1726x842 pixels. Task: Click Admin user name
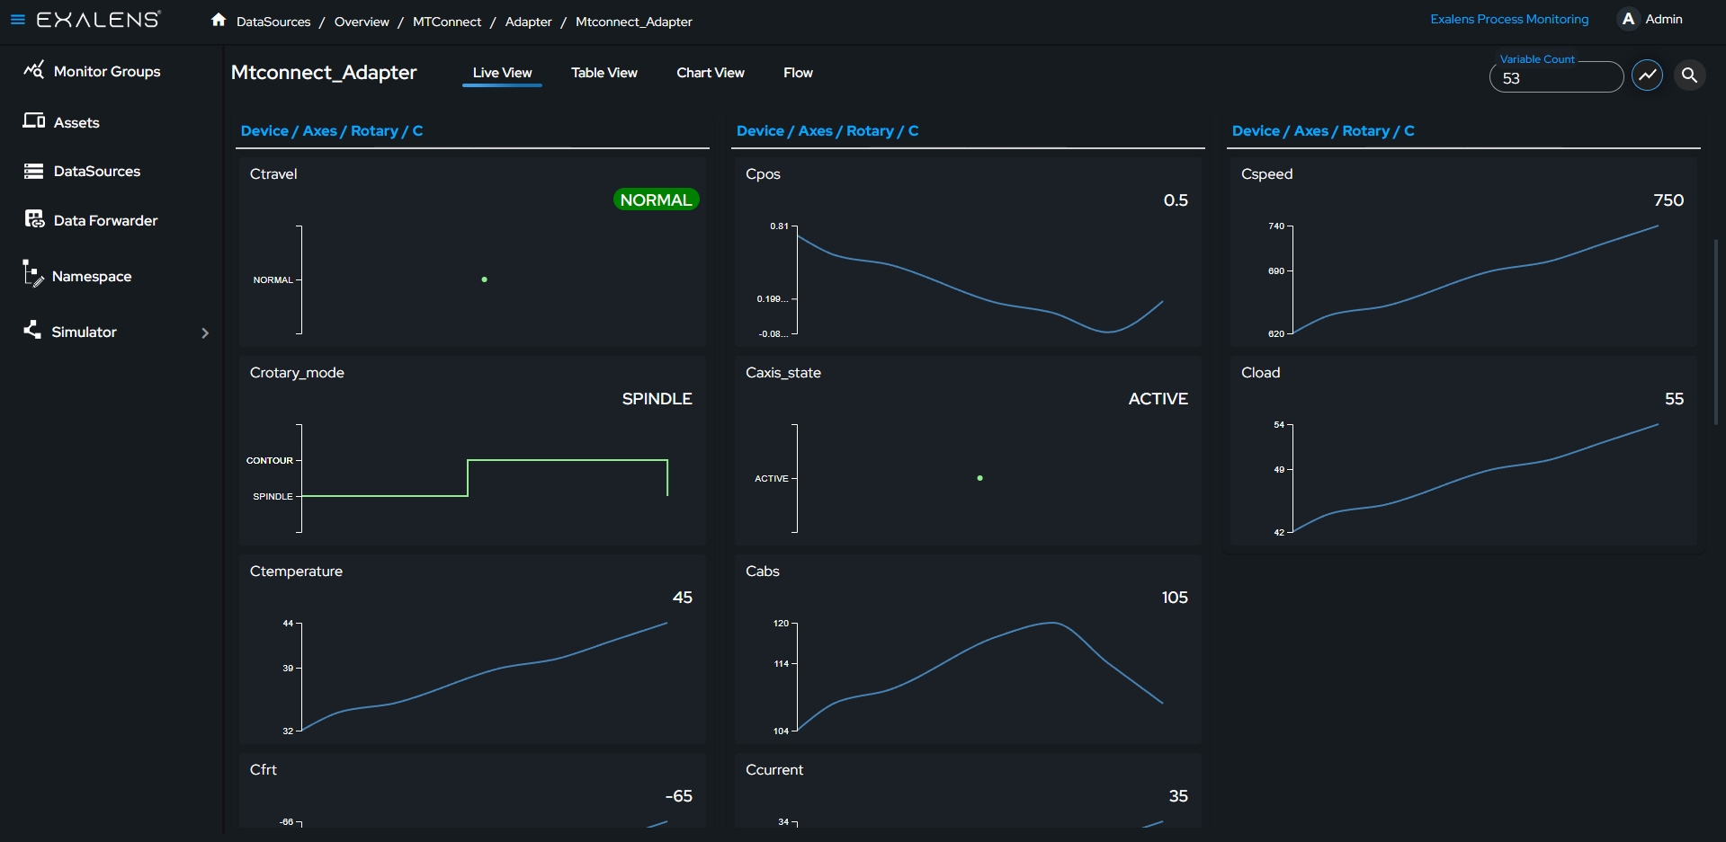pyautogui.click(x=1664, y=19)
